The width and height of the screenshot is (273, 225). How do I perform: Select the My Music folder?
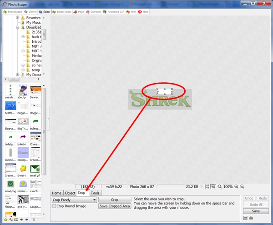coord(33,23)
